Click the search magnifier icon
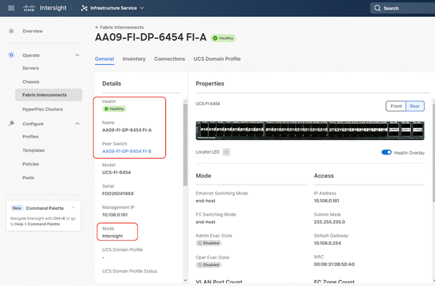Image resolution: width=435 pixels, height=286 pixels. point(377,8)
